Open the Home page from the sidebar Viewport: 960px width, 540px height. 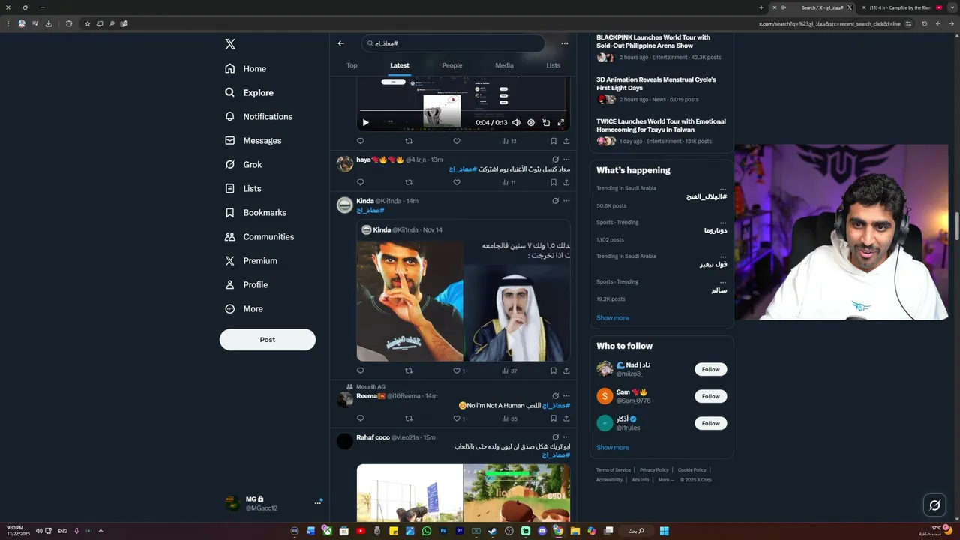246,68
